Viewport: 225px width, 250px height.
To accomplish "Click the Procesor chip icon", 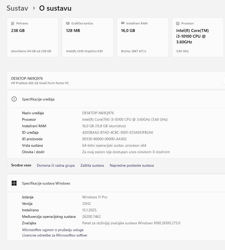I will pos(178,23).
